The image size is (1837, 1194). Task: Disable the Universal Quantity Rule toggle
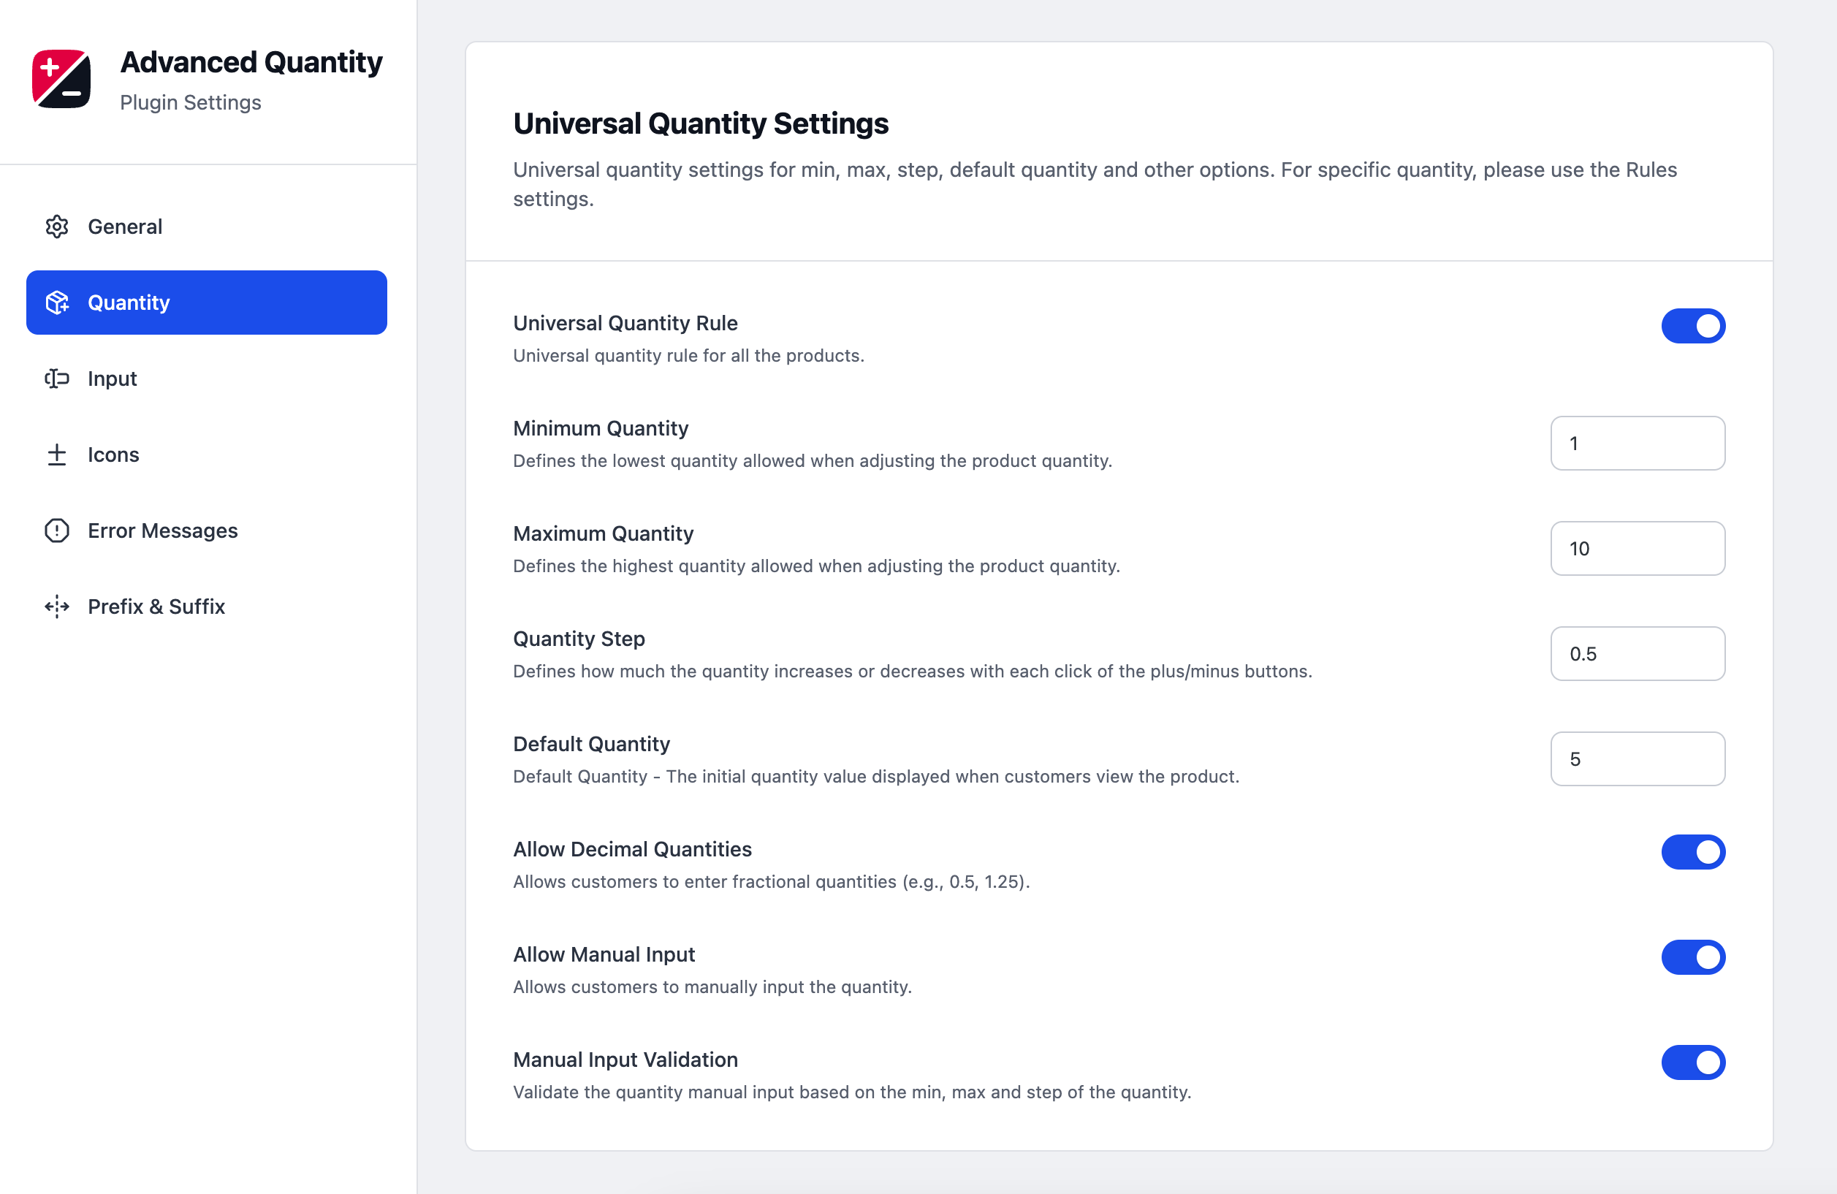(x=1692, y=326)
